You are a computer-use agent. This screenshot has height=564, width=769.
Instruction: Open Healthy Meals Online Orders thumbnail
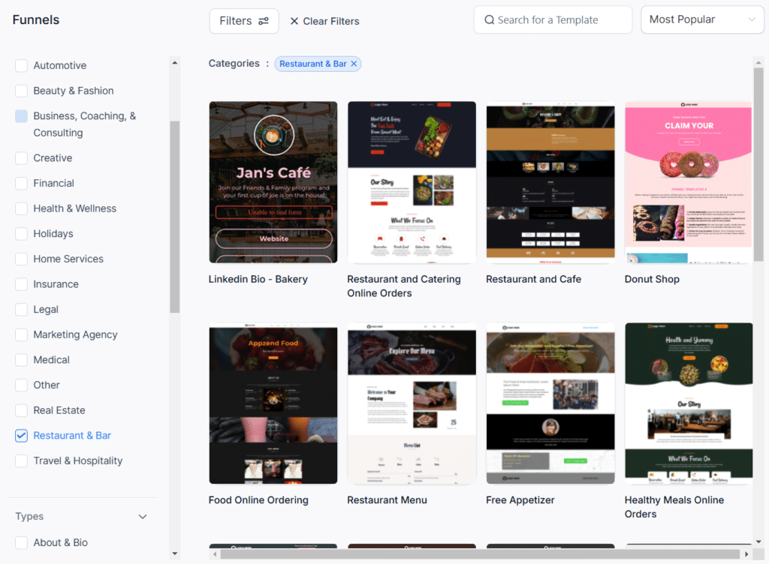click(x=688, y=403)
